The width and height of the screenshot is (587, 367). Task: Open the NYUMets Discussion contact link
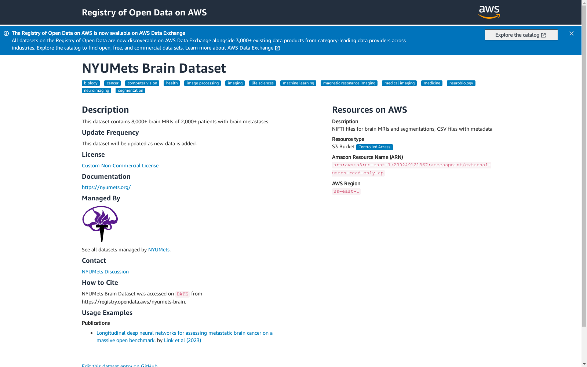tap(105, 272)
